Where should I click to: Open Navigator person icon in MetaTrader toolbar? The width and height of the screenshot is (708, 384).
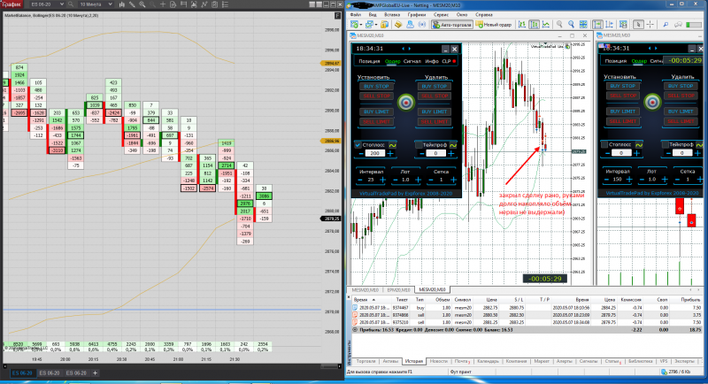pyautogui.click(x=410, y=25)
